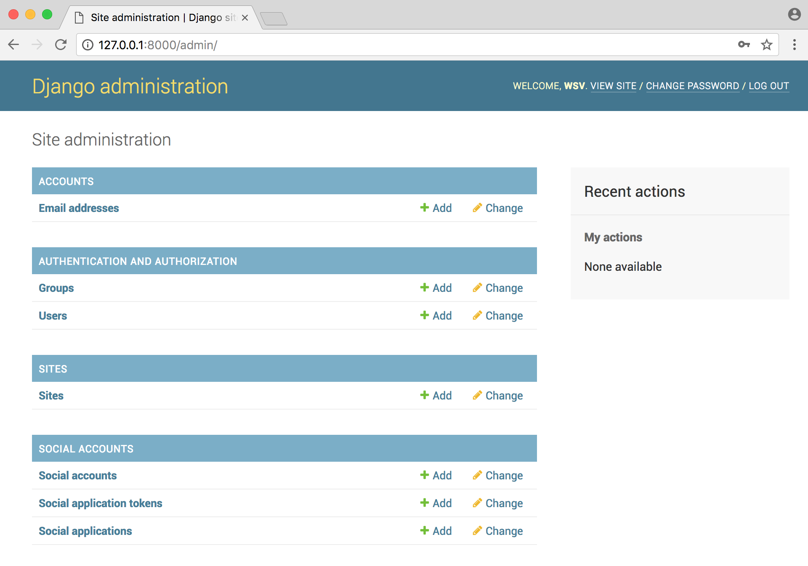Viewport: 808px width, 566px height.
Task: Click the Recent actions heading
Action: [634, 192]
